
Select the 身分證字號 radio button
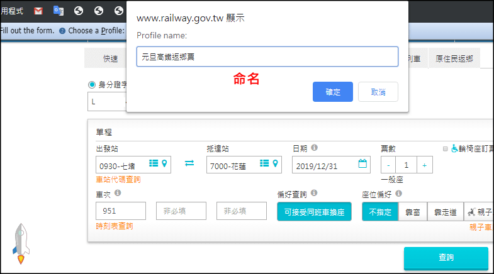click(x=92, y=84)
